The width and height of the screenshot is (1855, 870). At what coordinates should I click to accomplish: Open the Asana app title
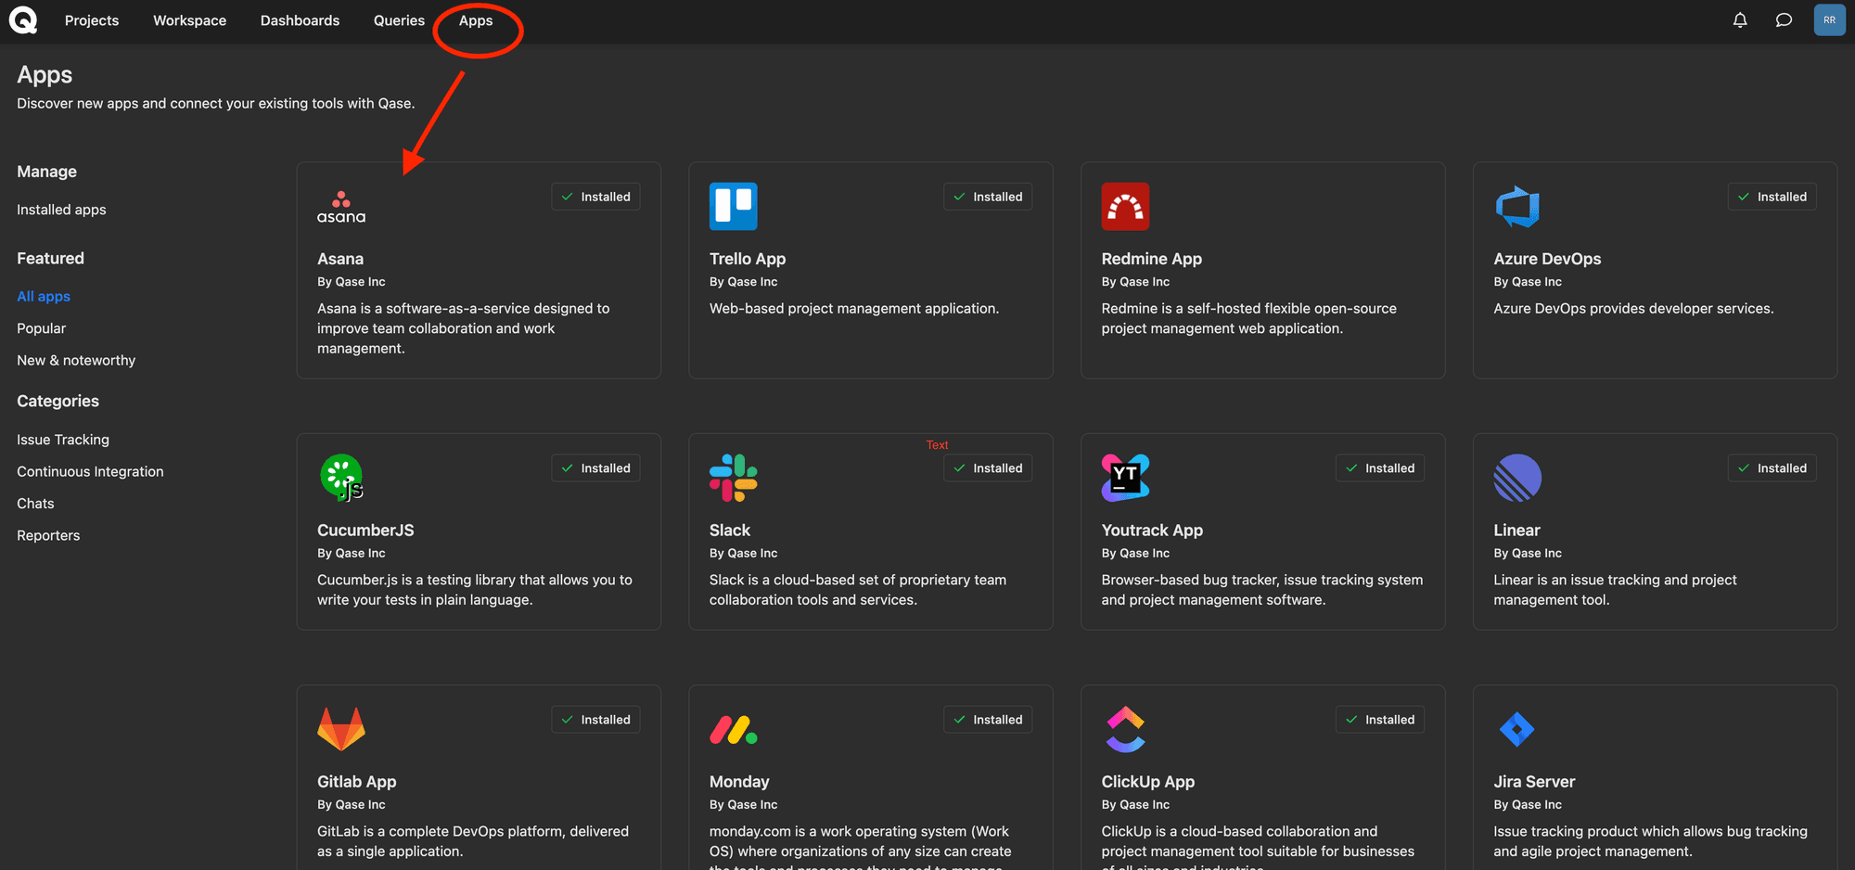[x=340, y=259]
